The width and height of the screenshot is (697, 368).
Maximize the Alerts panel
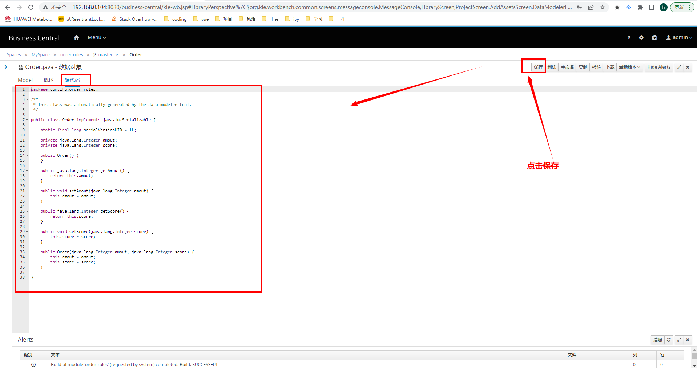tap(679, 340)
